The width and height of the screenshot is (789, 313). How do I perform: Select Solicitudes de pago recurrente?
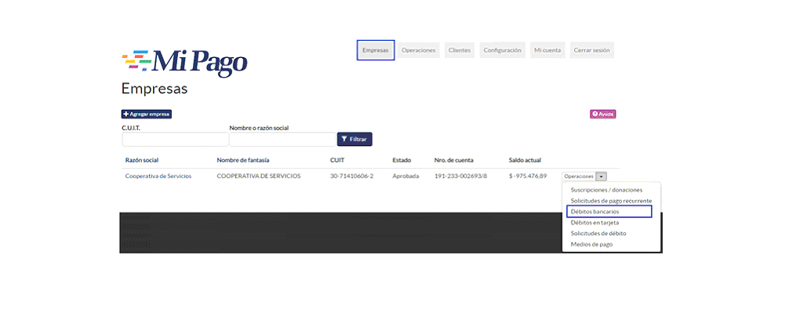611,201
